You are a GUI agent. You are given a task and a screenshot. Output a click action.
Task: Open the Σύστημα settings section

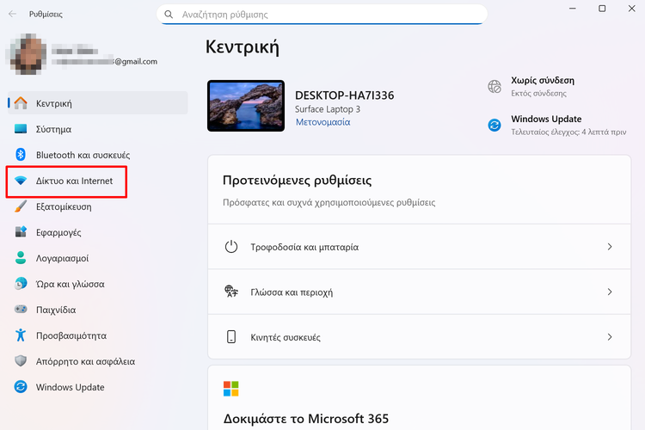coord(53,129)
